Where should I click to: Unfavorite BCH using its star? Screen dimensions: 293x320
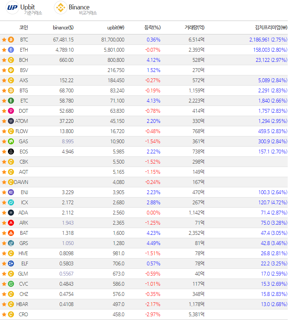pos(4,60)
